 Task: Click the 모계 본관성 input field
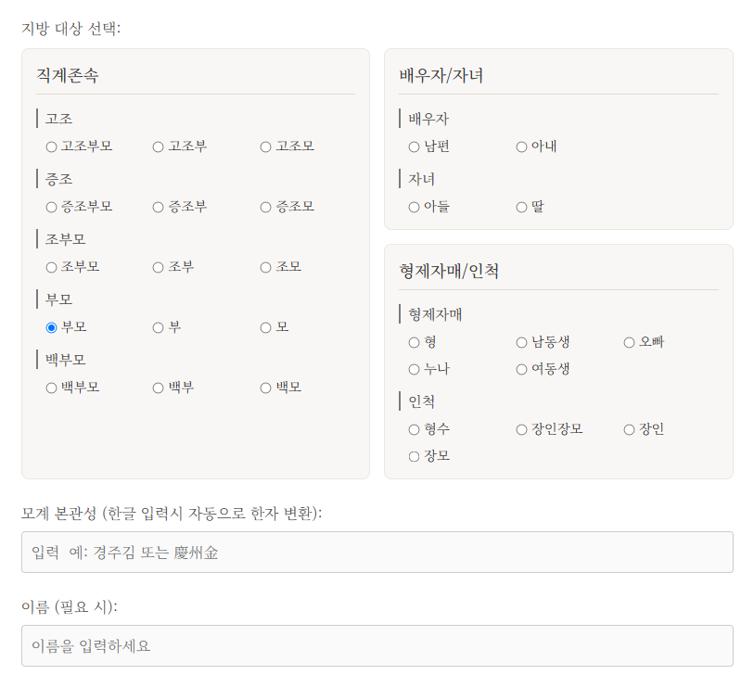[x=377, y=552]
